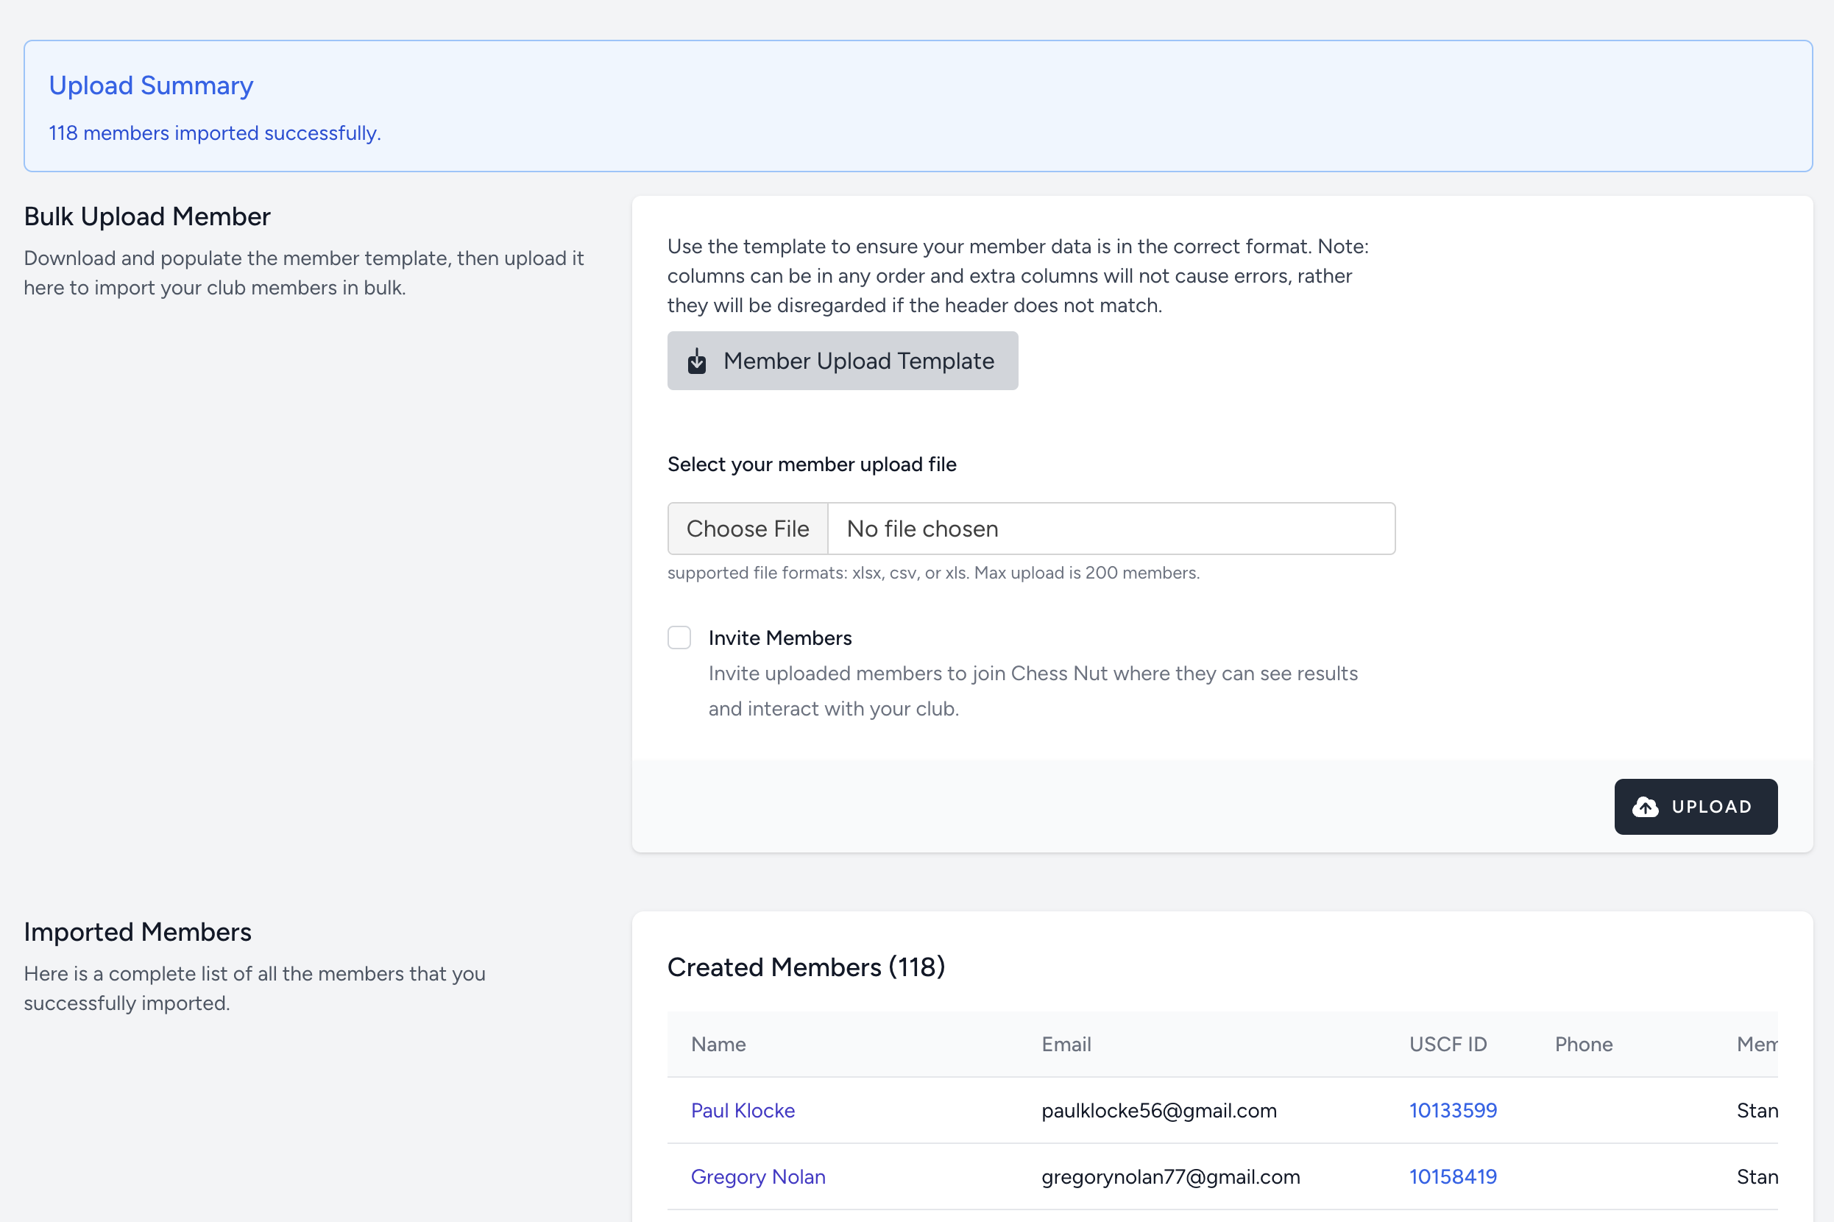Click the Invite Members label
The image size is (1834, 1222).
[x=779, y=638]
